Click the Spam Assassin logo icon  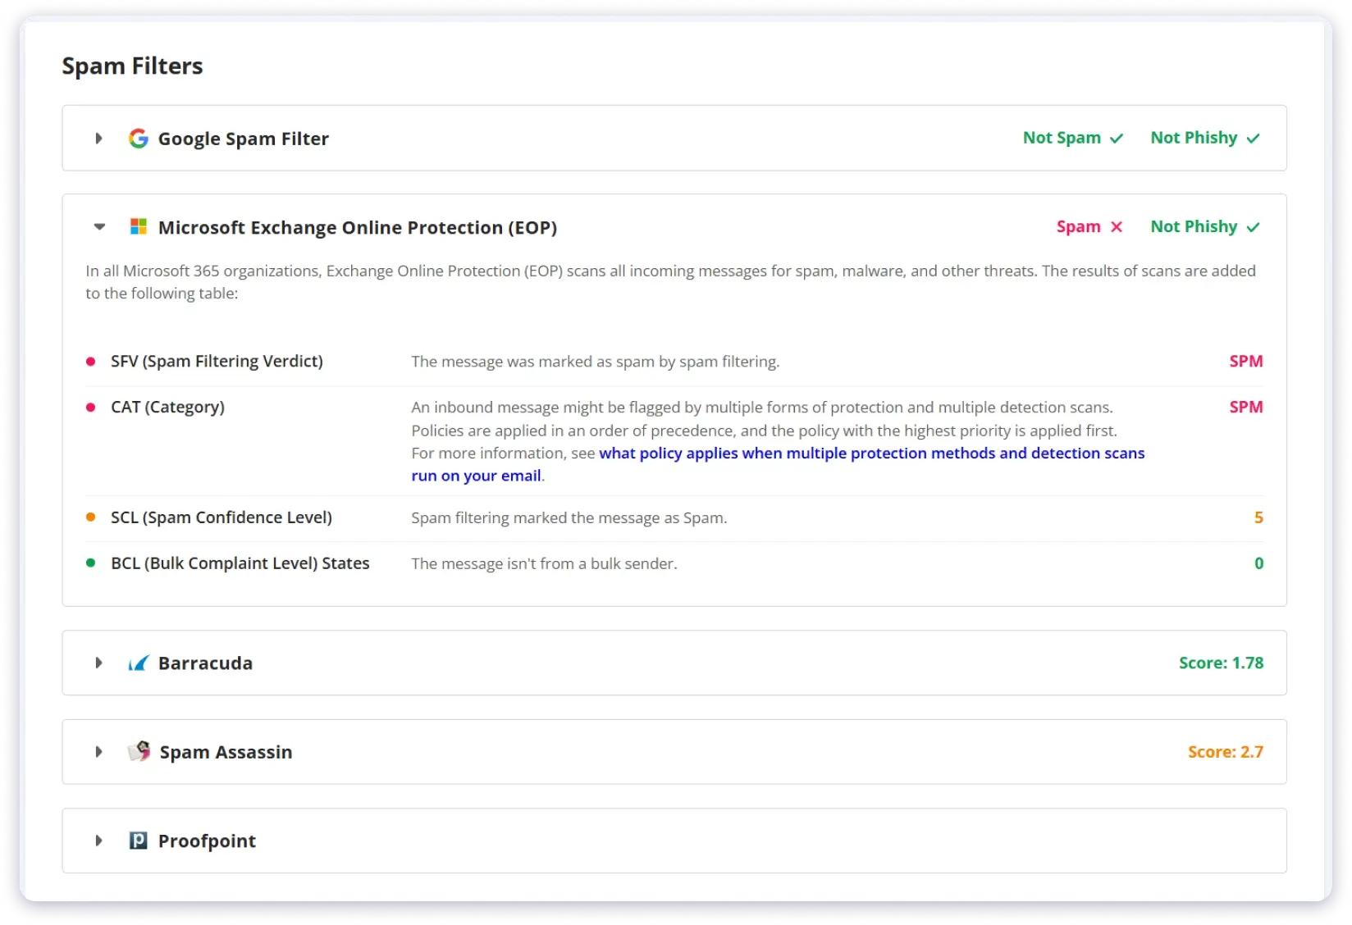(139, 751)
